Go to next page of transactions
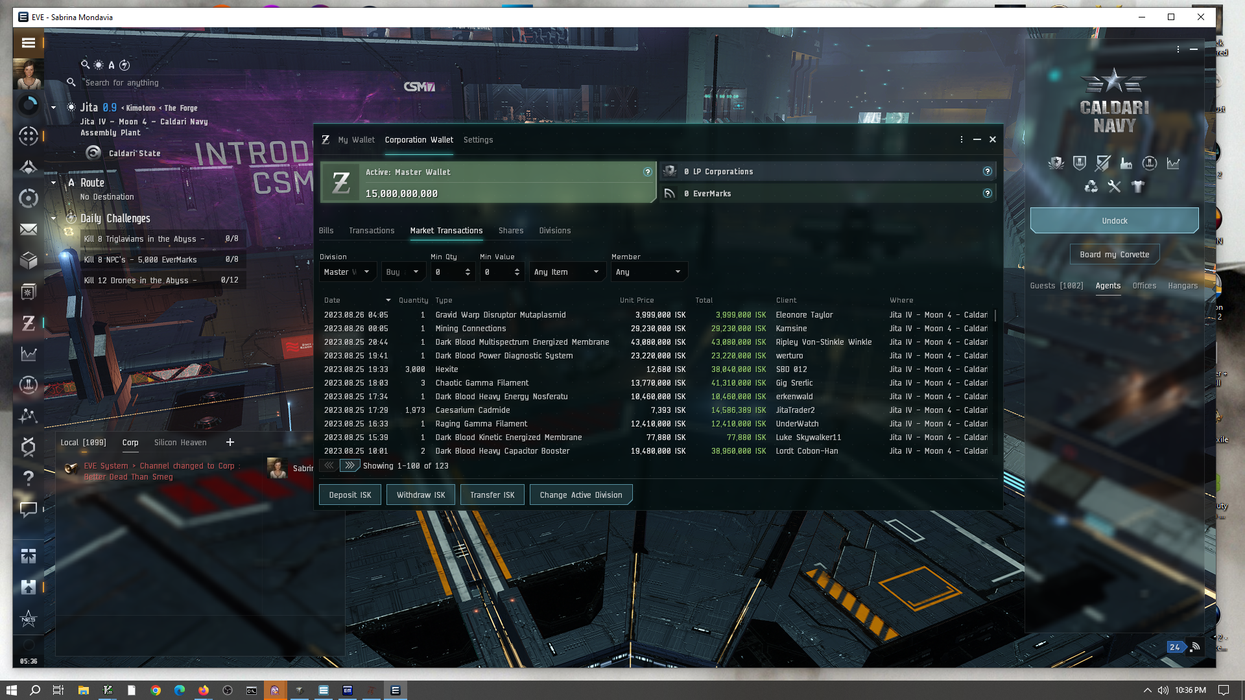The width and height of the screenshot is (1245, 700). [350, 465]
